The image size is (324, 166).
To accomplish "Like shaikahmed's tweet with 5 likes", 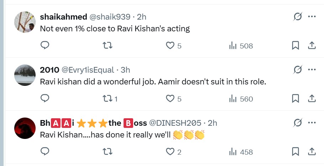I will [x=171, y=46].
